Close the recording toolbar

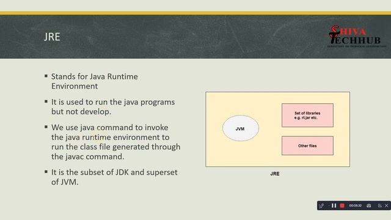pyautogui.click(x=387, y=205)
